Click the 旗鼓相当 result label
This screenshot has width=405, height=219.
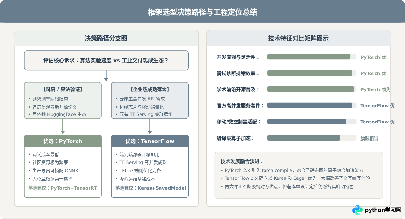369,138
